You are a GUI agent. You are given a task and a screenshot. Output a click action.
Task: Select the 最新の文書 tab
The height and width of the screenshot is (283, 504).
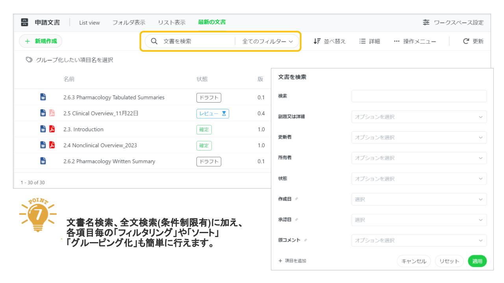pos(212,22)
